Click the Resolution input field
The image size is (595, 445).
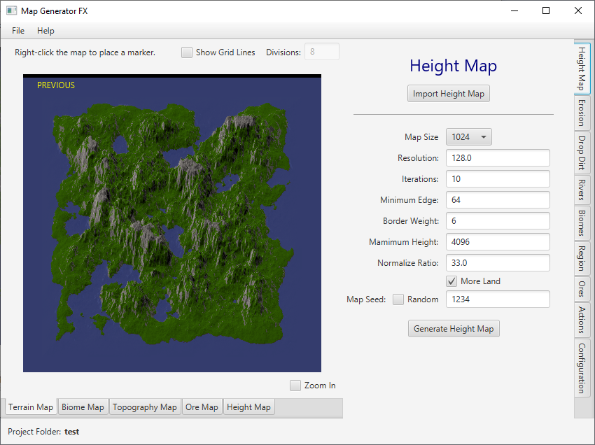pos(498,158)
